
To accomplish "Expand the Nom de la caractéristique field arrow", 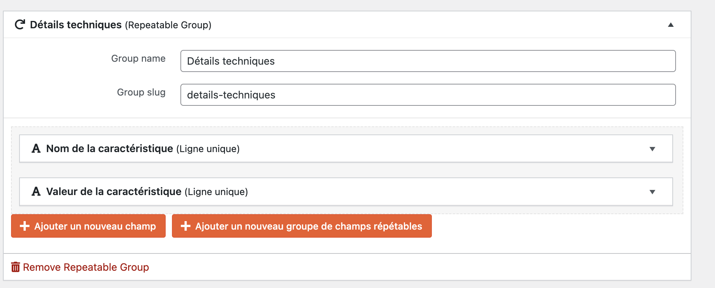I will point(652,149).
